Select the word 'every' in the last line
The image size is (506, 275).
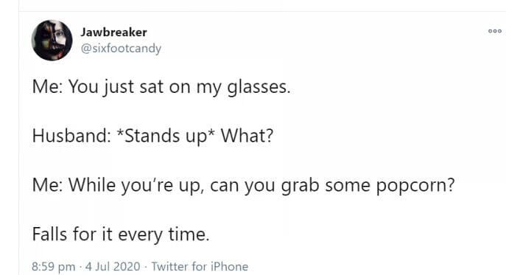tap(141, 235)
